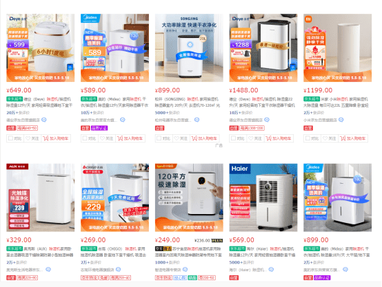Image resolution: width=382 pixels, height=287 pixels.
Task: Tick the compare checkbox for ¥899 Songjing dehumidifier
Action: (159, 138)
